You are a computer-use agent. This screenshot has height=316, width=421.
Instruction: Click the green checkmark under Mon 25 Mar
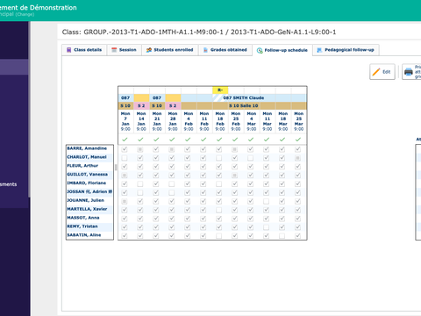(x=298, y=140)
